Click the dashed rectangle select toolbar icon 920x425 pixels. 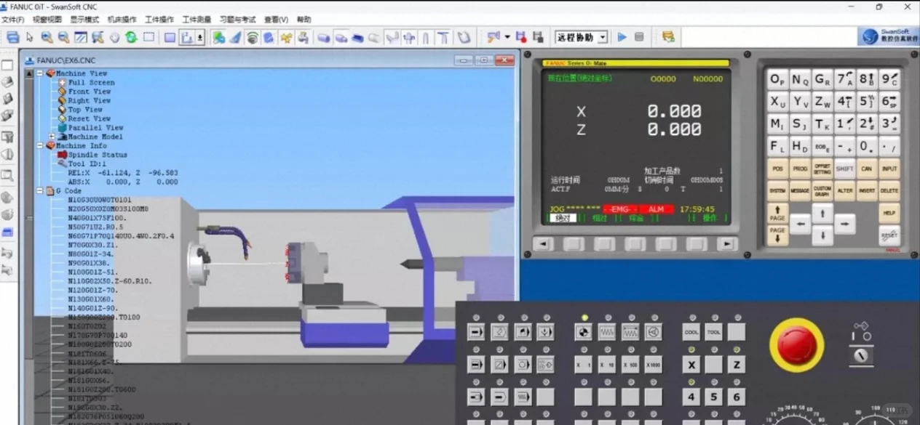pos(148,37)
